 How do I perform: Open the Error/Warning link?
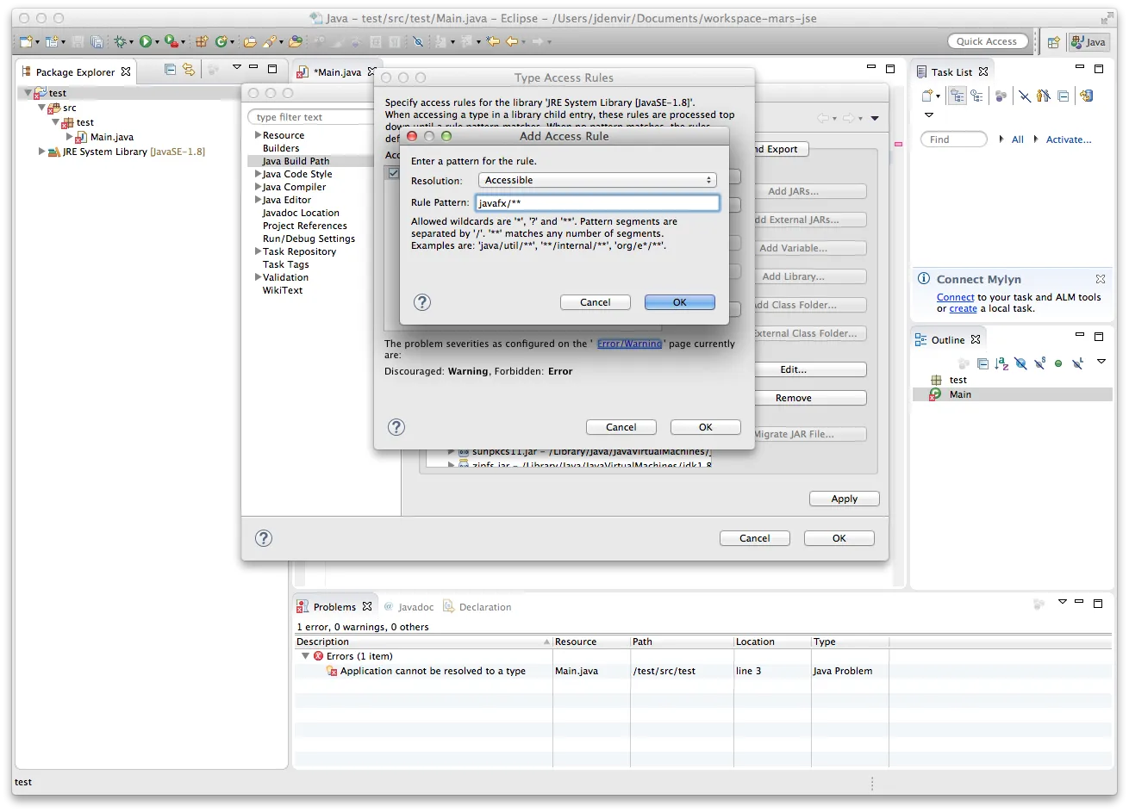tap(630, 344)
